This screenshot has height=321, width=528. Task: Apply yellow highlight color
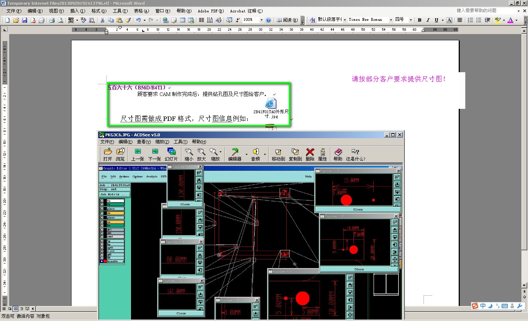pos(498,20)
